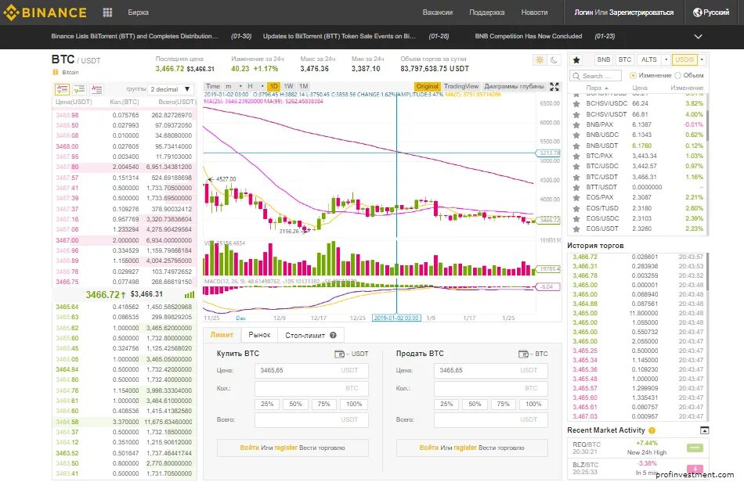Viewport: 744px width, 482px height.
Task: Favorite the EOS/PAX pair star
Action: click(576, 198)
